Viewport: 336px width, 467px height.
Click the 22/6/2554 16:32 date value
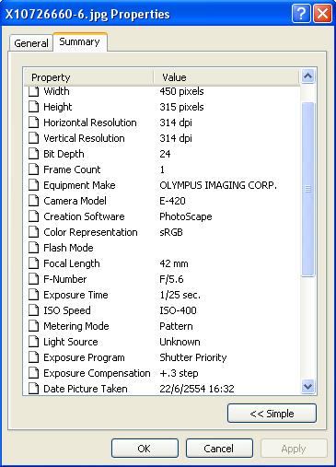click(x=197, y=389)
